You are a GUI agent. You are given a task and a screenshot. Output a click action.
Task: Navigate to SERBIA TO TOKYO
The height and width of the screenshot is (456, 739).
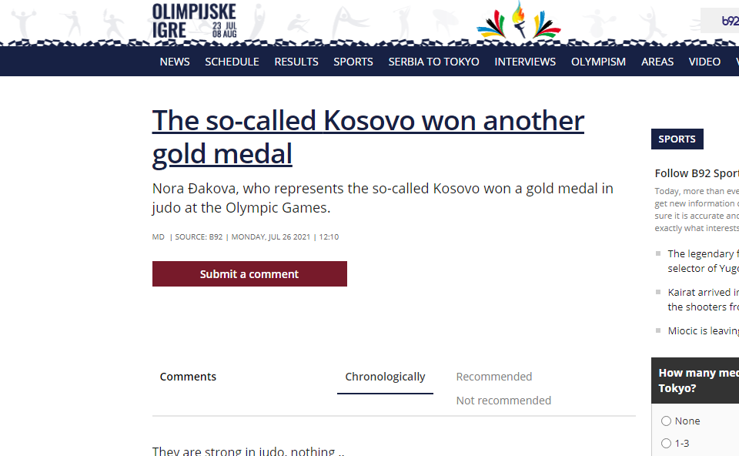[x=433, y=62]
